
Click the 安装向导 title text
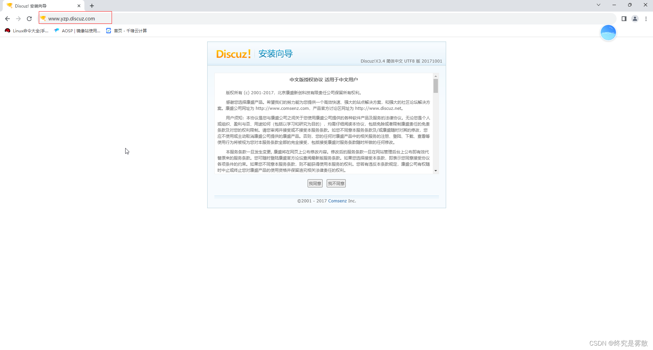click(x=276, y=54)
